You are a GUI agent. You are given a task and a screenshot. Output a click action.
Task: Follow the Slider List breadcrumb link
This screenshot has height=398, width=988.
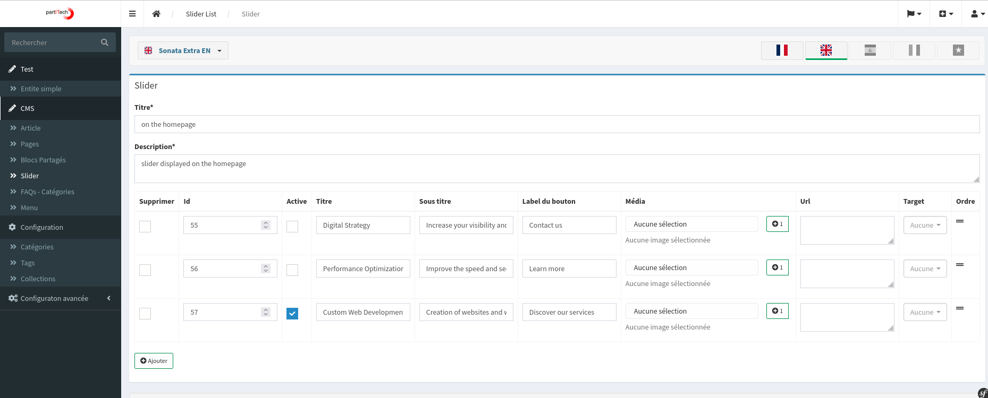pos(201,14)
